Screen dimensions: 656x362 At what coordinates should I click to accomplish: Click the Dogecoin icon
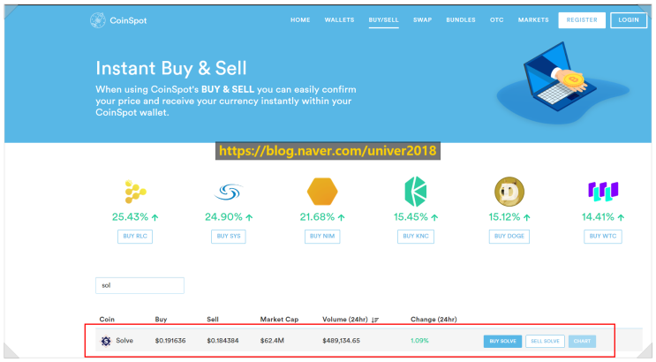pyautogui.click(x=509, y=192)
